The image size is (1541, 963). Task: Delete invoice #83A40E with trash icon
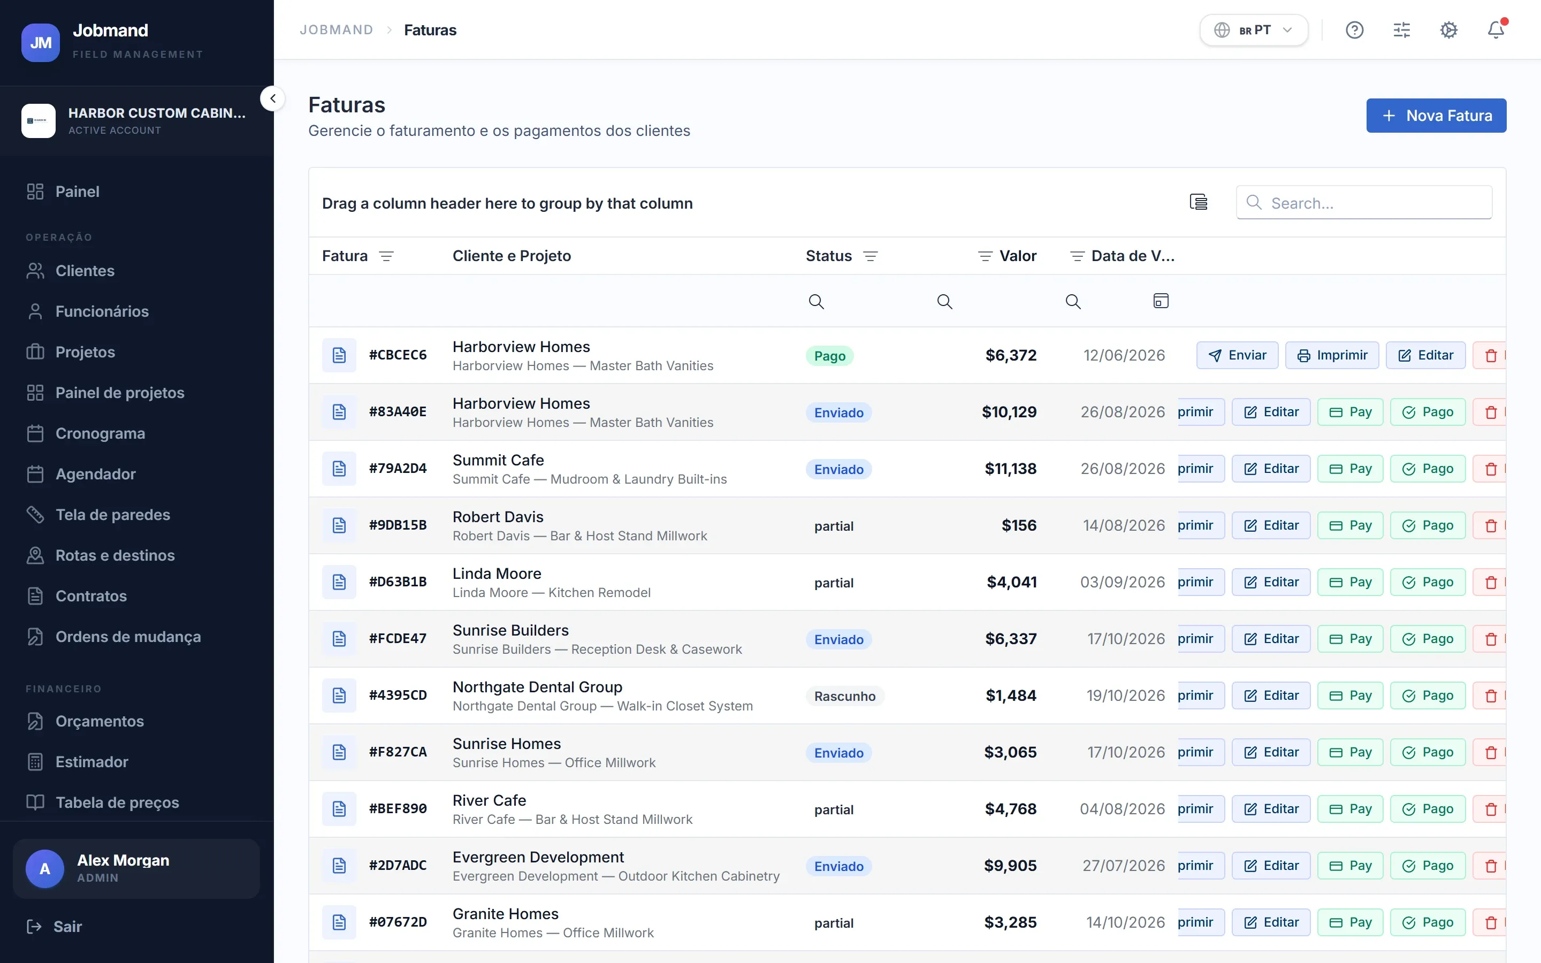[x=1491, y=412]
